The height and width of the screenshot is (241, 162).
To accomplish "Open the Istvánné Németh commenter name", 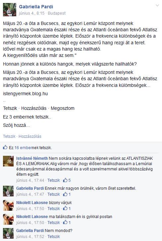I will 32,158.
